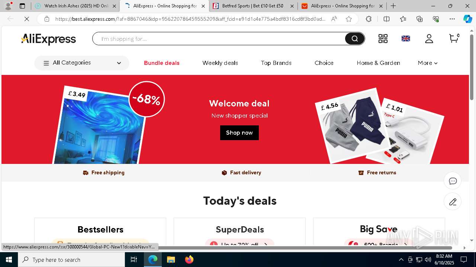Open the Top Brands link
476x267 pixels.
(x=276, y=63)
